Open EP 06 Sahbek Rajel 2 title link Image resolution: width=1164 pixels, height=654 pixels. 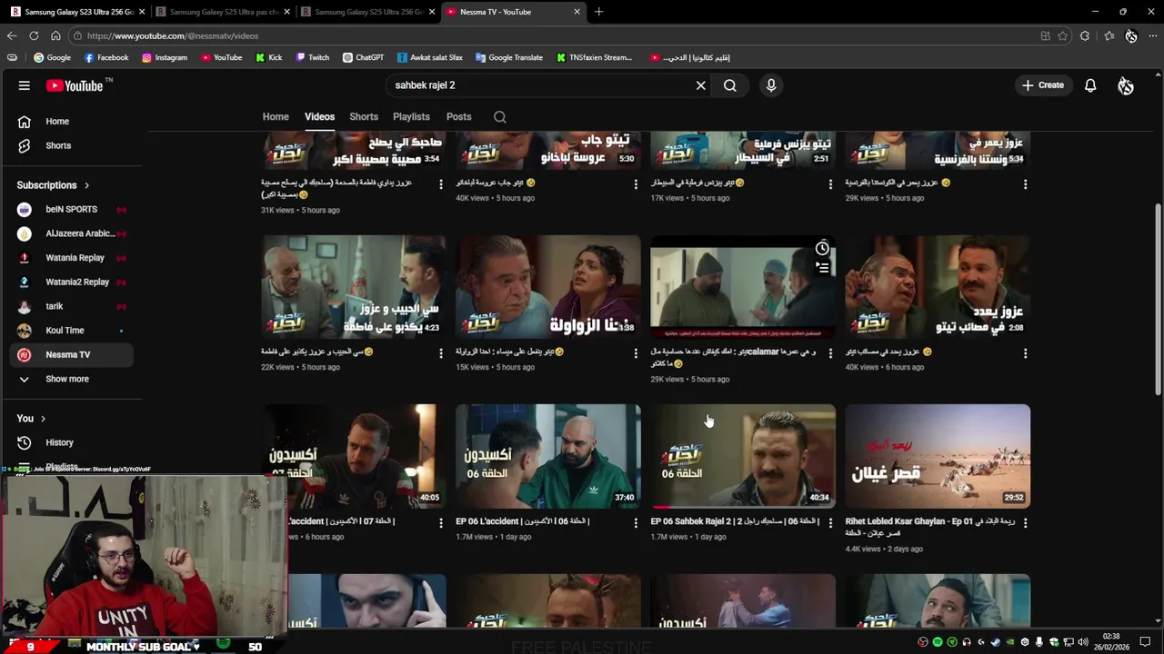[x=735, y=521]
